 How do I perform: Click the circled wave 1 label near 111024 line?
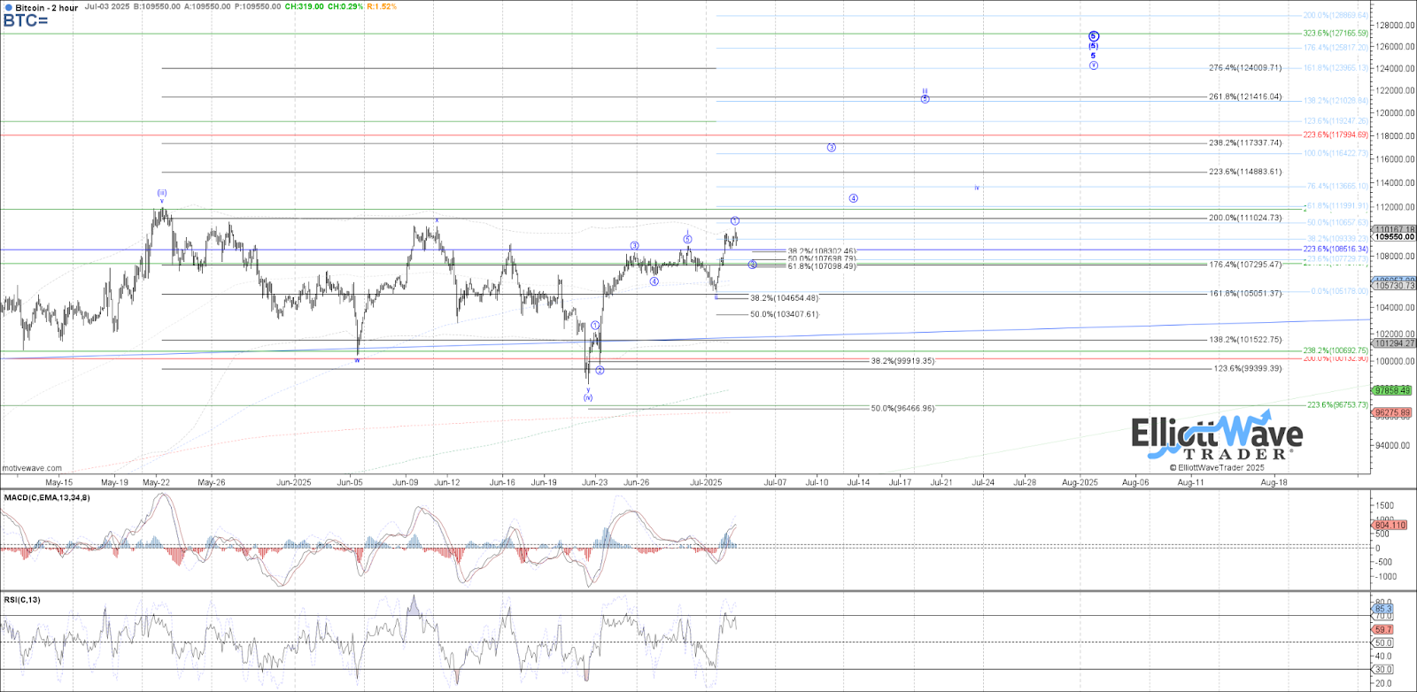click(735, 220)
